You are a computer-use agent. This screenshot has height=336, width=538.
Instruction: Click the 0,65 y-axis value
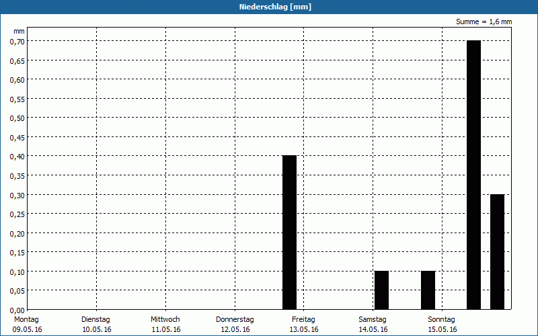point(17,61)
